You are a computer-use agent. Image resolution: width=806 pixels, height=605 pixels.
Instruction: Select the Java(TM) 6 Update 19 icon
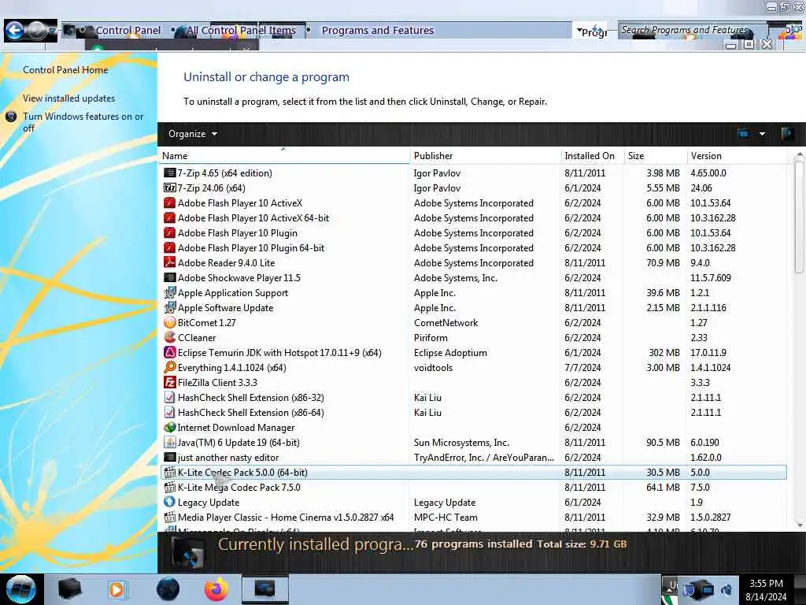point(170,442)
